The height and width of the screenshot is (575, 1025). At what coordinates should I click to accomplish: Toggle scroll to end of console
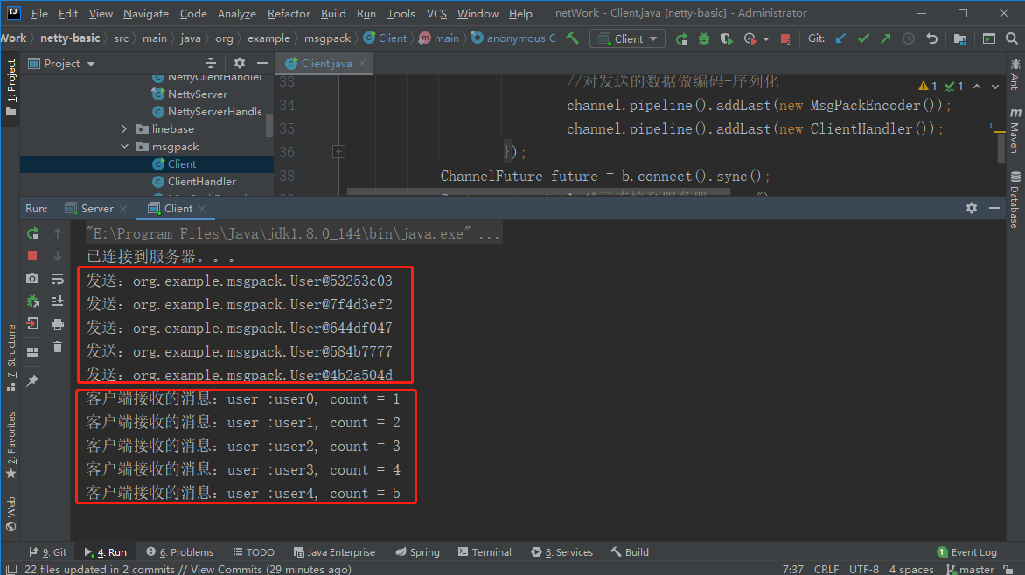click(58, 301)
